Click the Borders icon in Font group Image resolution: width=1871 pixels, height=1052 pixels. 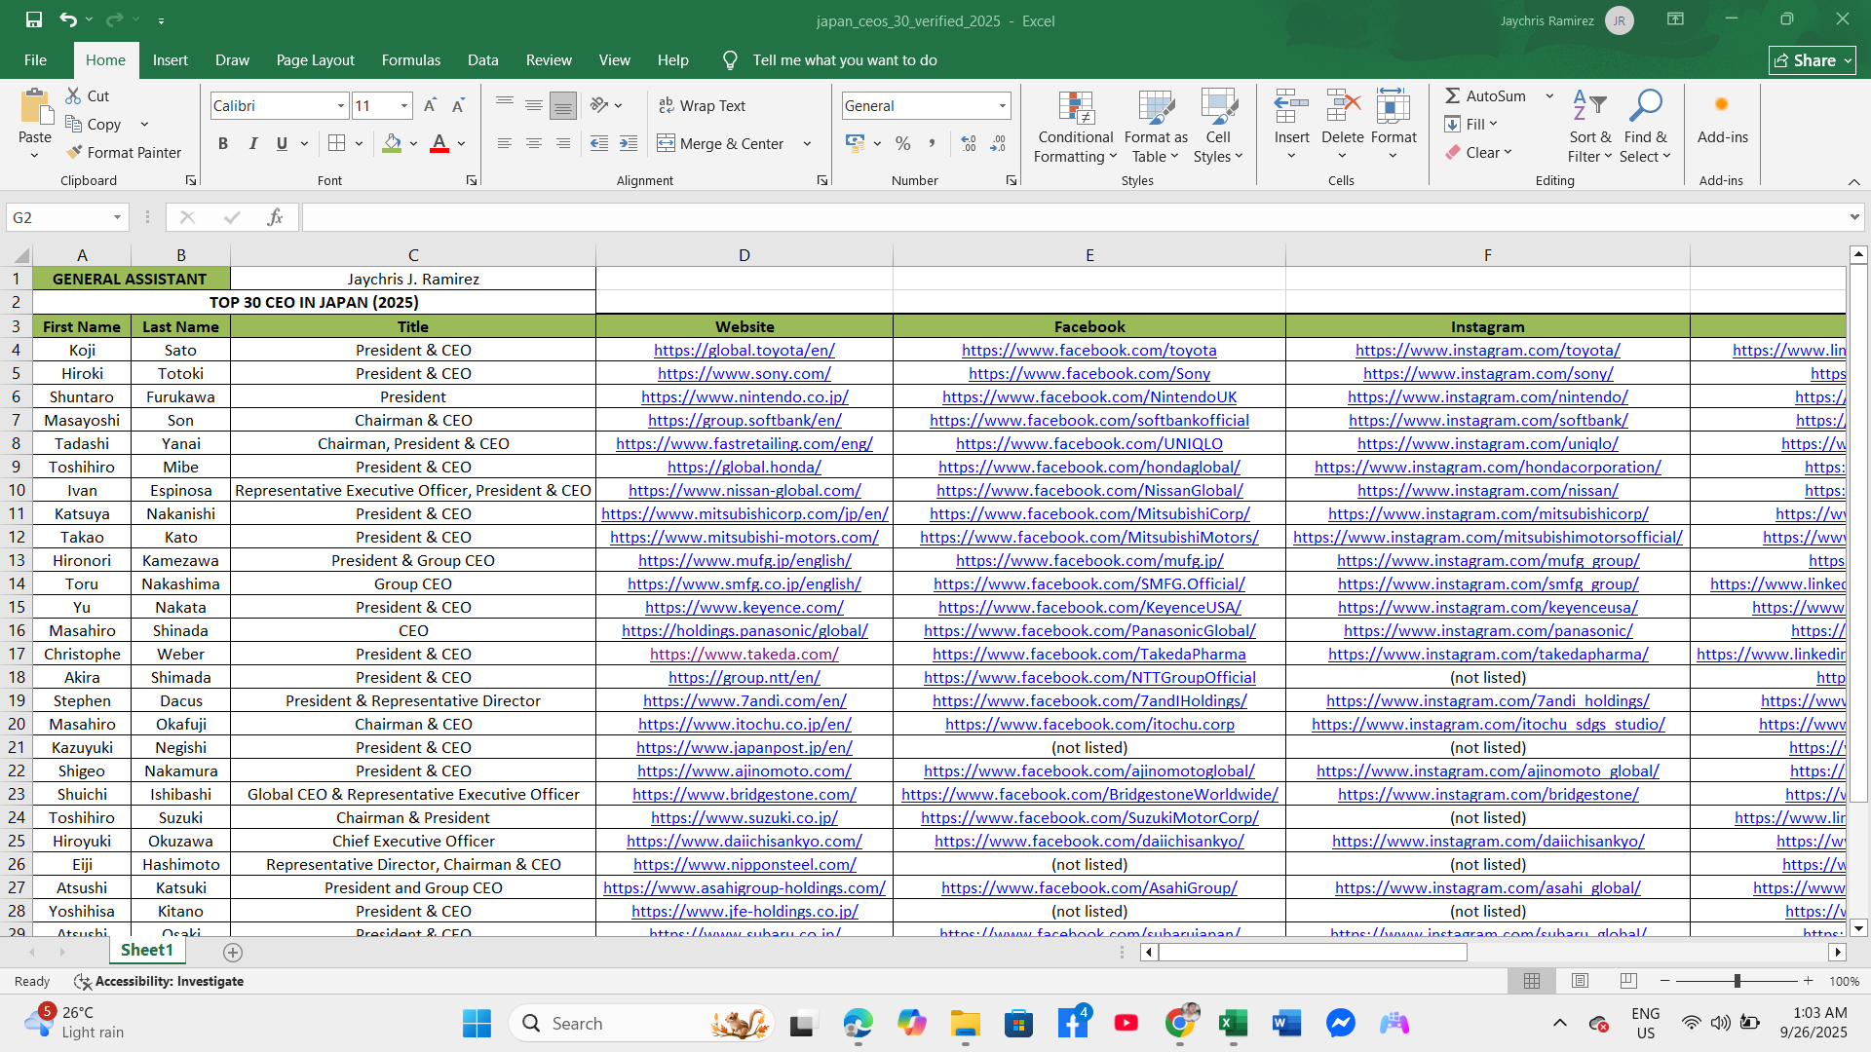(336, 143)
